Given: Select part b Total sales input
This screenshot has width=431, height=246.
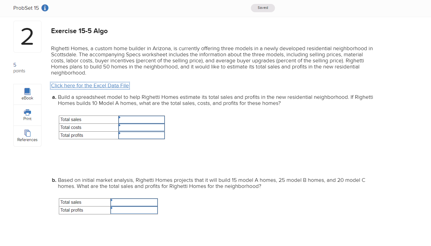Looking at the screenshot, I should click(134, 202).
